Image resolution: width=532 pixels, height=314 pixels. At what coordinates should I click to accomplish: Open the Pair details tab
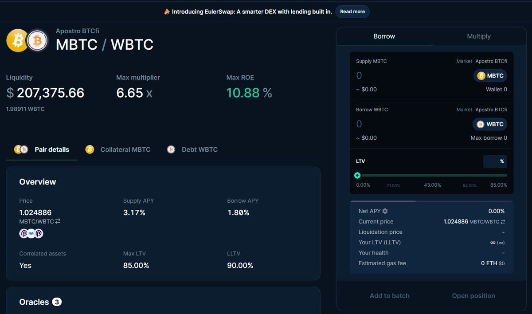pyautogui.click(x=42, y=149)
